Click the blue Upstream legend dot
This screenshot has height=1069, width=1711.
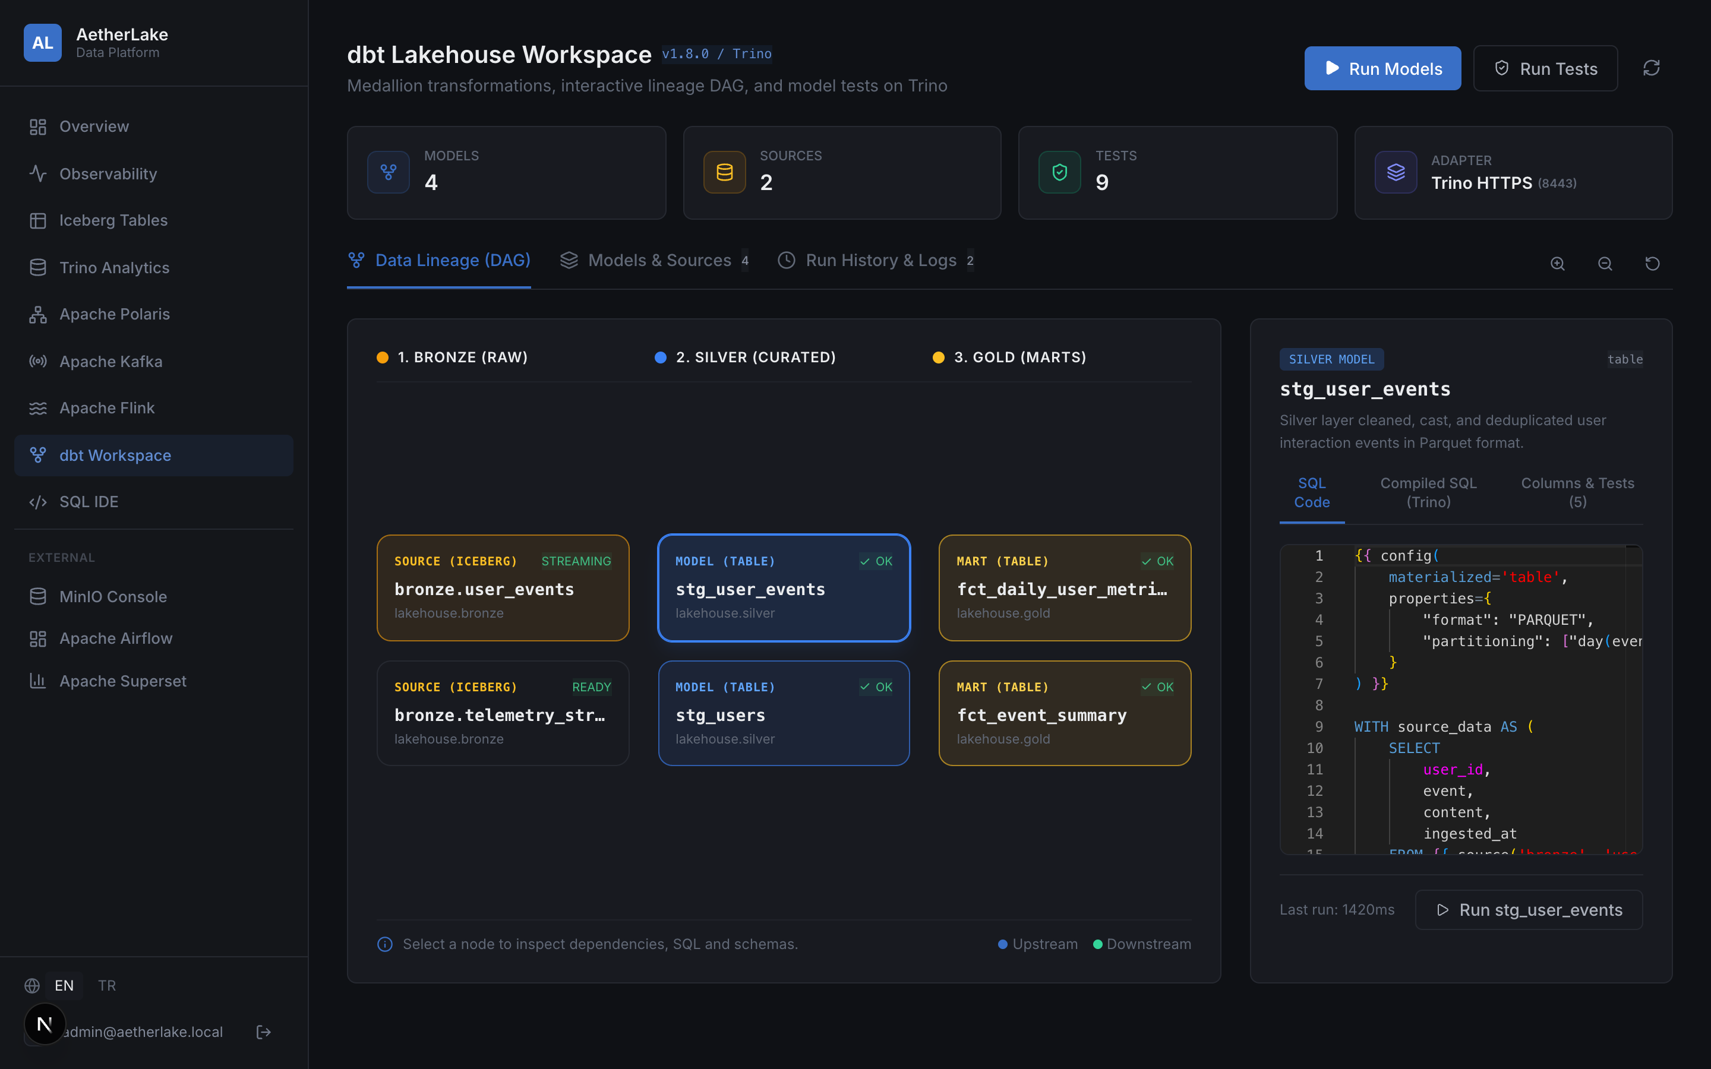pyautogui.click(x=1002, y=944)
